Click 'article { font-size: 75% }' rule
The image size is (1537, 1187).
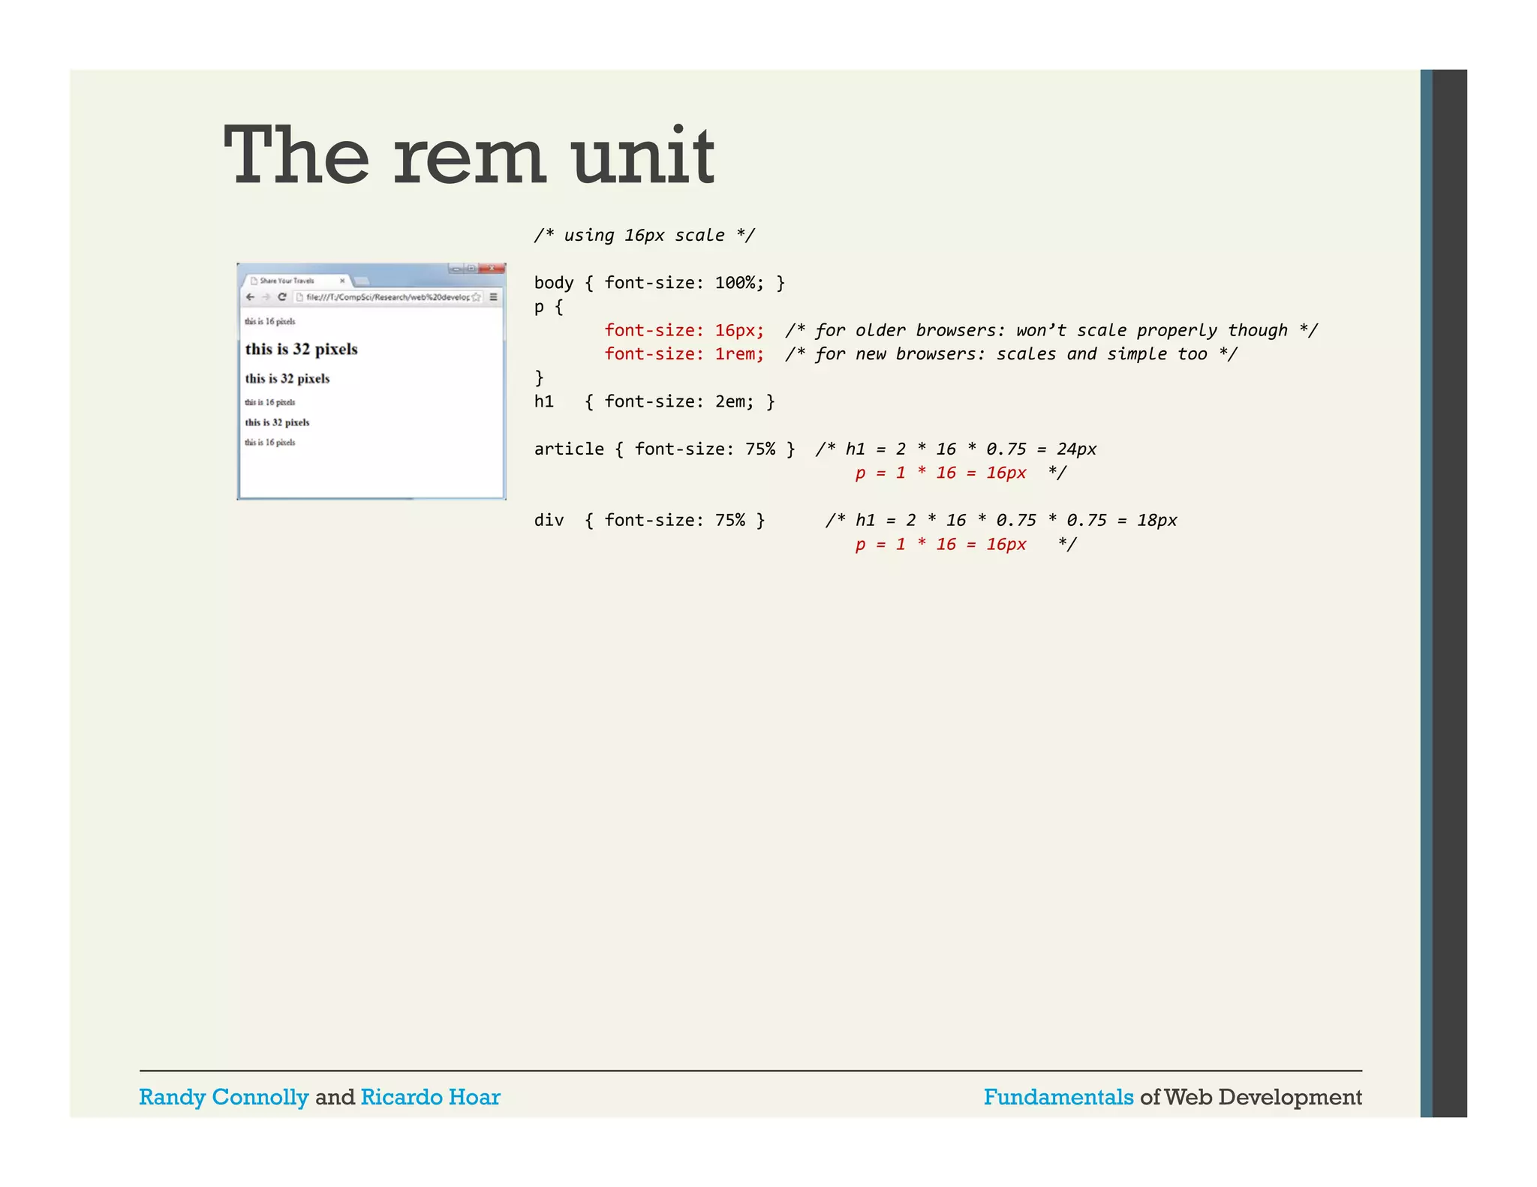click(664, 449)
